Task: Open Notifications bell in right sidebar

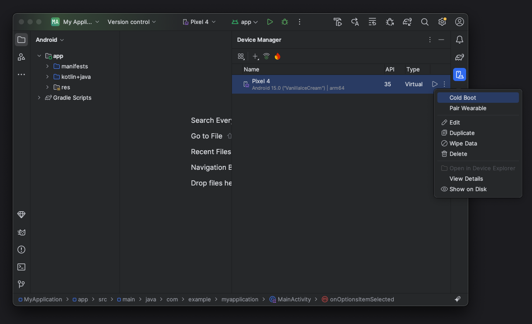Action: [x=459, y=40]
